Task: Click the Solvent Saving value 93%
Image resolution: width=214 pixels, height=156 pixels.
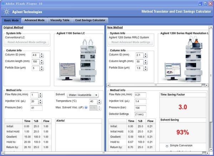Action: (x=183, y=132)
